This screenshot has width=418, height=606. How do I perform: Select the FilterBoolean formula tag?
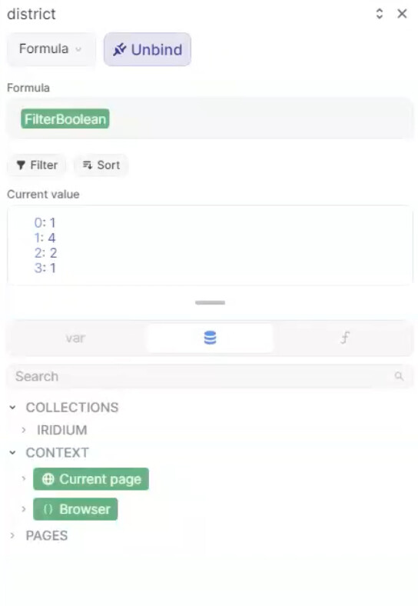point(65,119)
